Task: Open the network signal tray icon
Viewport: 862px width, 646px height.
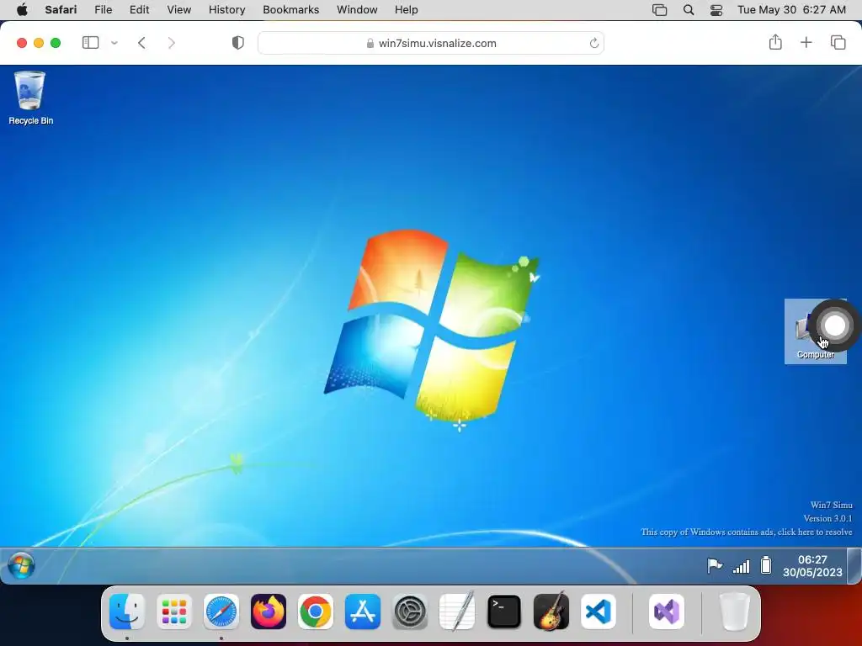Action: tap(741, 566)
